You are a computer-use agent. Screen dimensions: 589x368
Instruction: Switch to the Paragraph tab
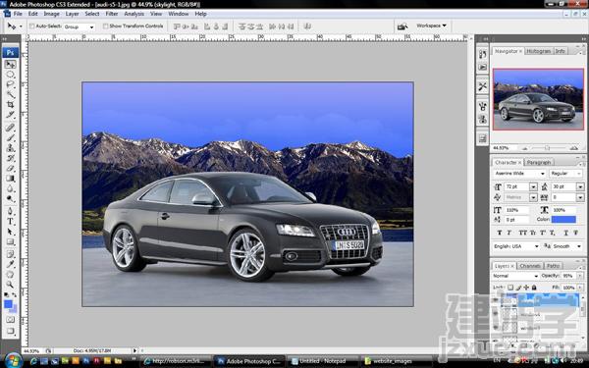(x=539, y=163)
